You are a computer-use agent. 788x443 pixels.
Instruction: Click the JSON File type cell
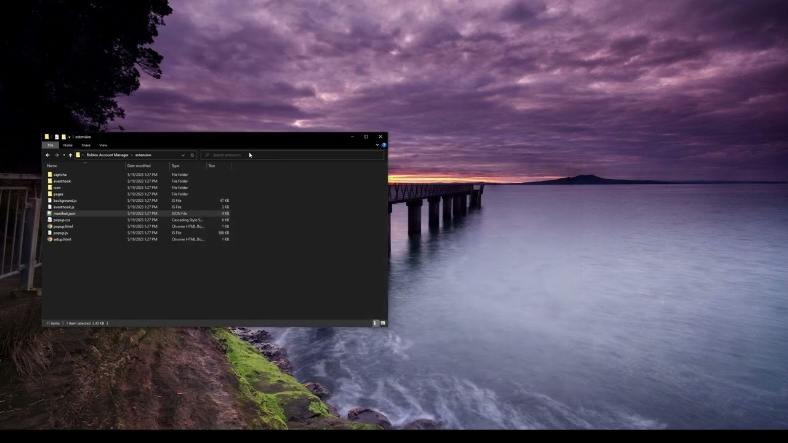click(x=179, y=214)
